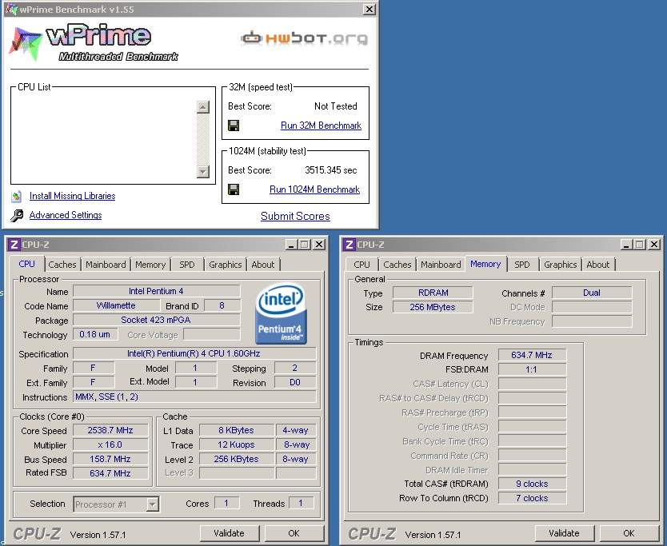Click the RDRAM memory type field
Image resolution: width=667 pixels, height=546 pixels.
(x=433, y=293)
